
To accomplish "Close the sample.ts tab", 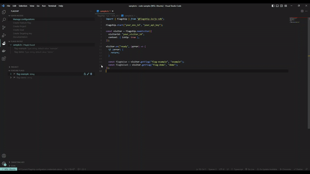I will click(x=112, y=11).
